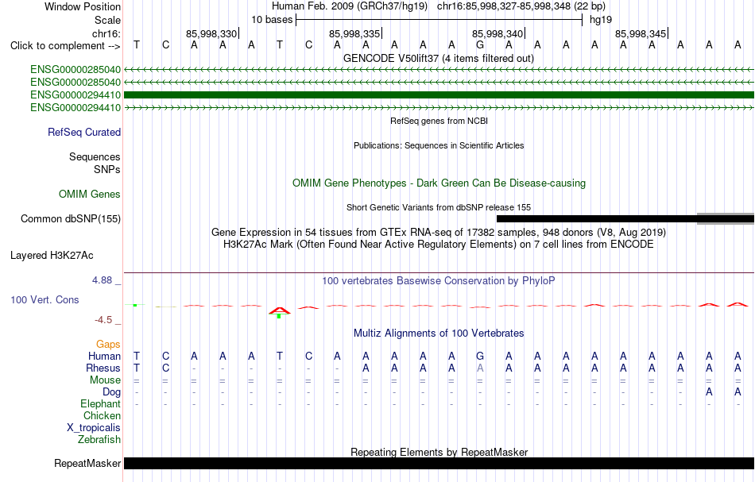755x482 pixels.
Task: Click the 85,998,345 coordinate tick label
Action: (x=641, y=33)
